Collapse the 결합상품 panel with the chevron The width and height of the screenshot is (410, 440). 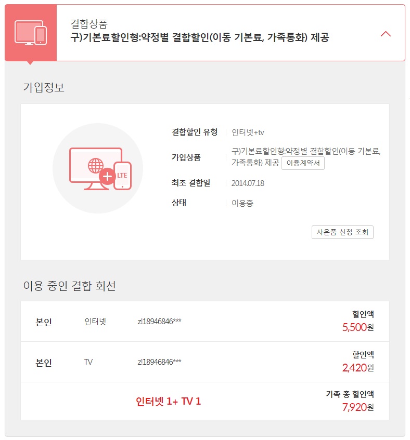tap(386, 34)
